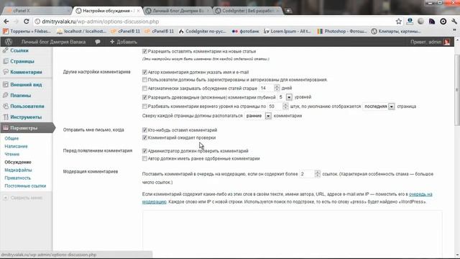Click the очередь на модерацию link
Viewport: 460px width, 259px height.
coord(420,194)
